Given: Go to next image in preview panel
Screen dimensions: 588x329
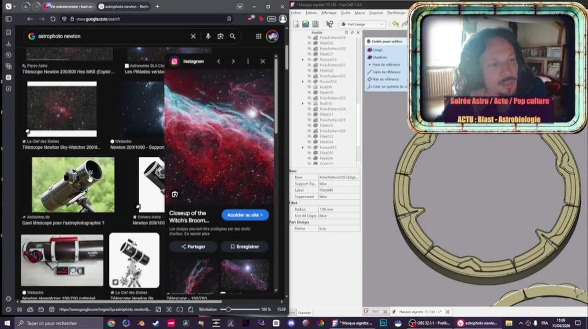Looking at the screenshot, I should [233, 61].
